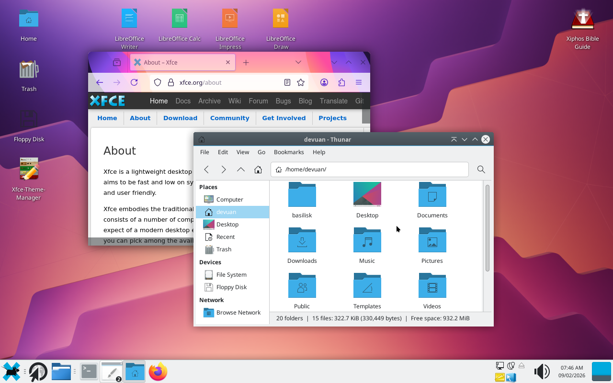Open the yellow notes tray icon

(500, 377)
